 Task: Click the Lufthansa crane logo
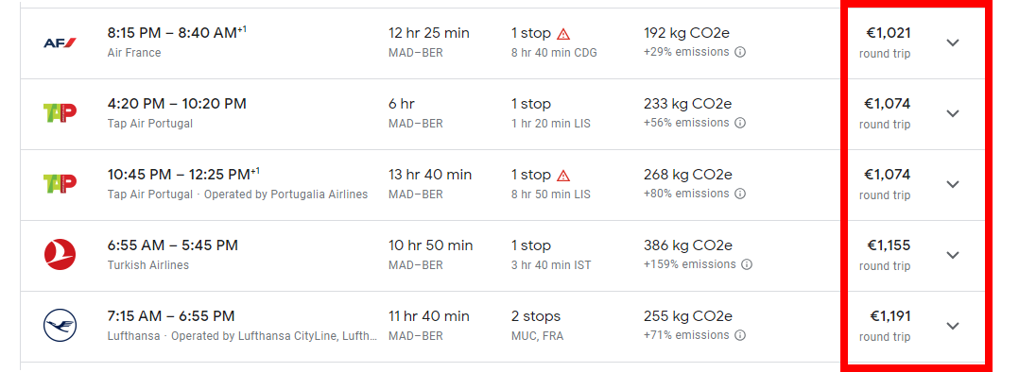60,325
